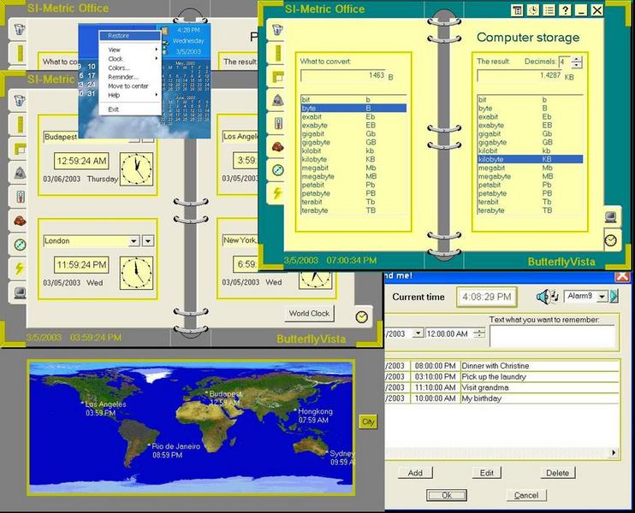Open weight tab in World Clock window
The height and width of the screenshot is (513, 635).
pyautogui.click(x=19, y=173)
